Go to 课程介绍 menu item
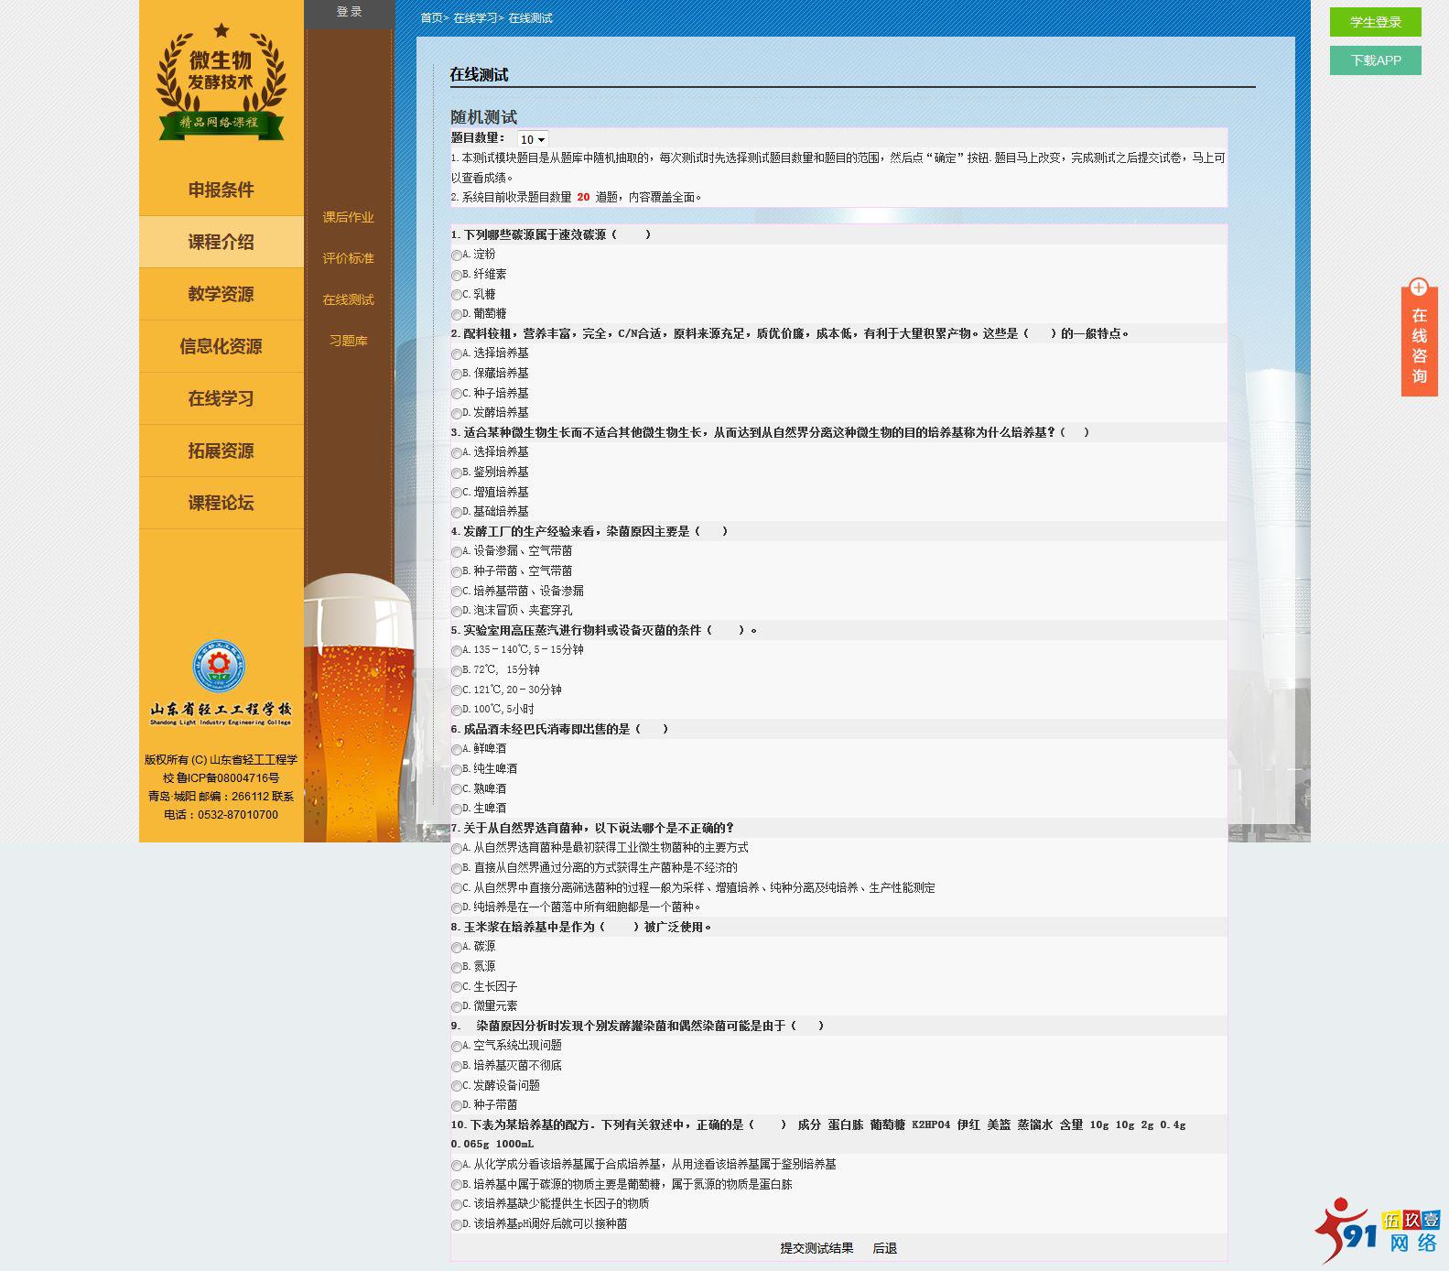The height and width of the screenshot is (1271, 1449). pos(221,242)
